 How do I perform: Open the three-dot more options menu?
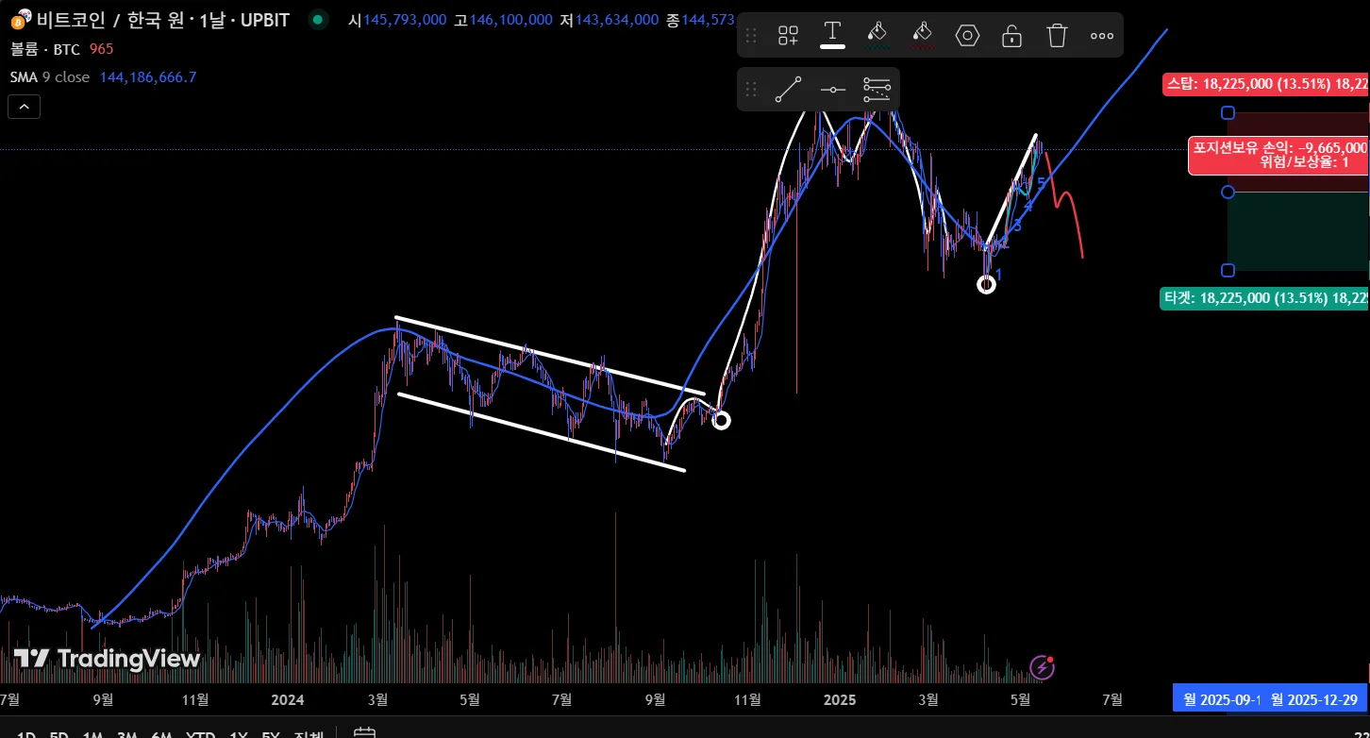(x=1102, y=36)
